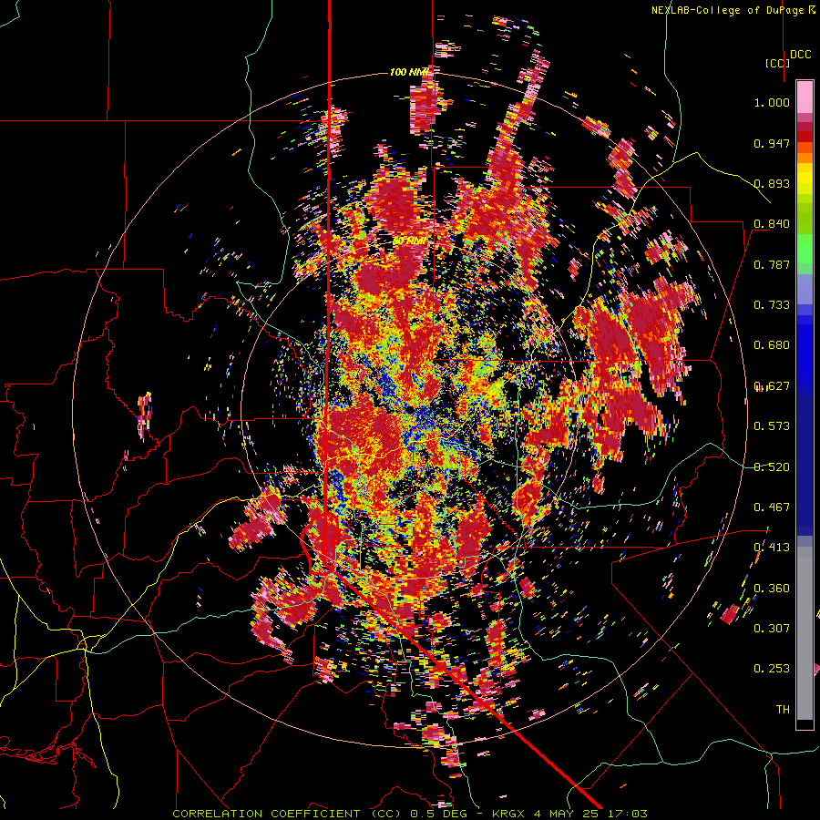Select the 0.520 legend value
This screenshot has height=820, width=820.
point(772,466)
